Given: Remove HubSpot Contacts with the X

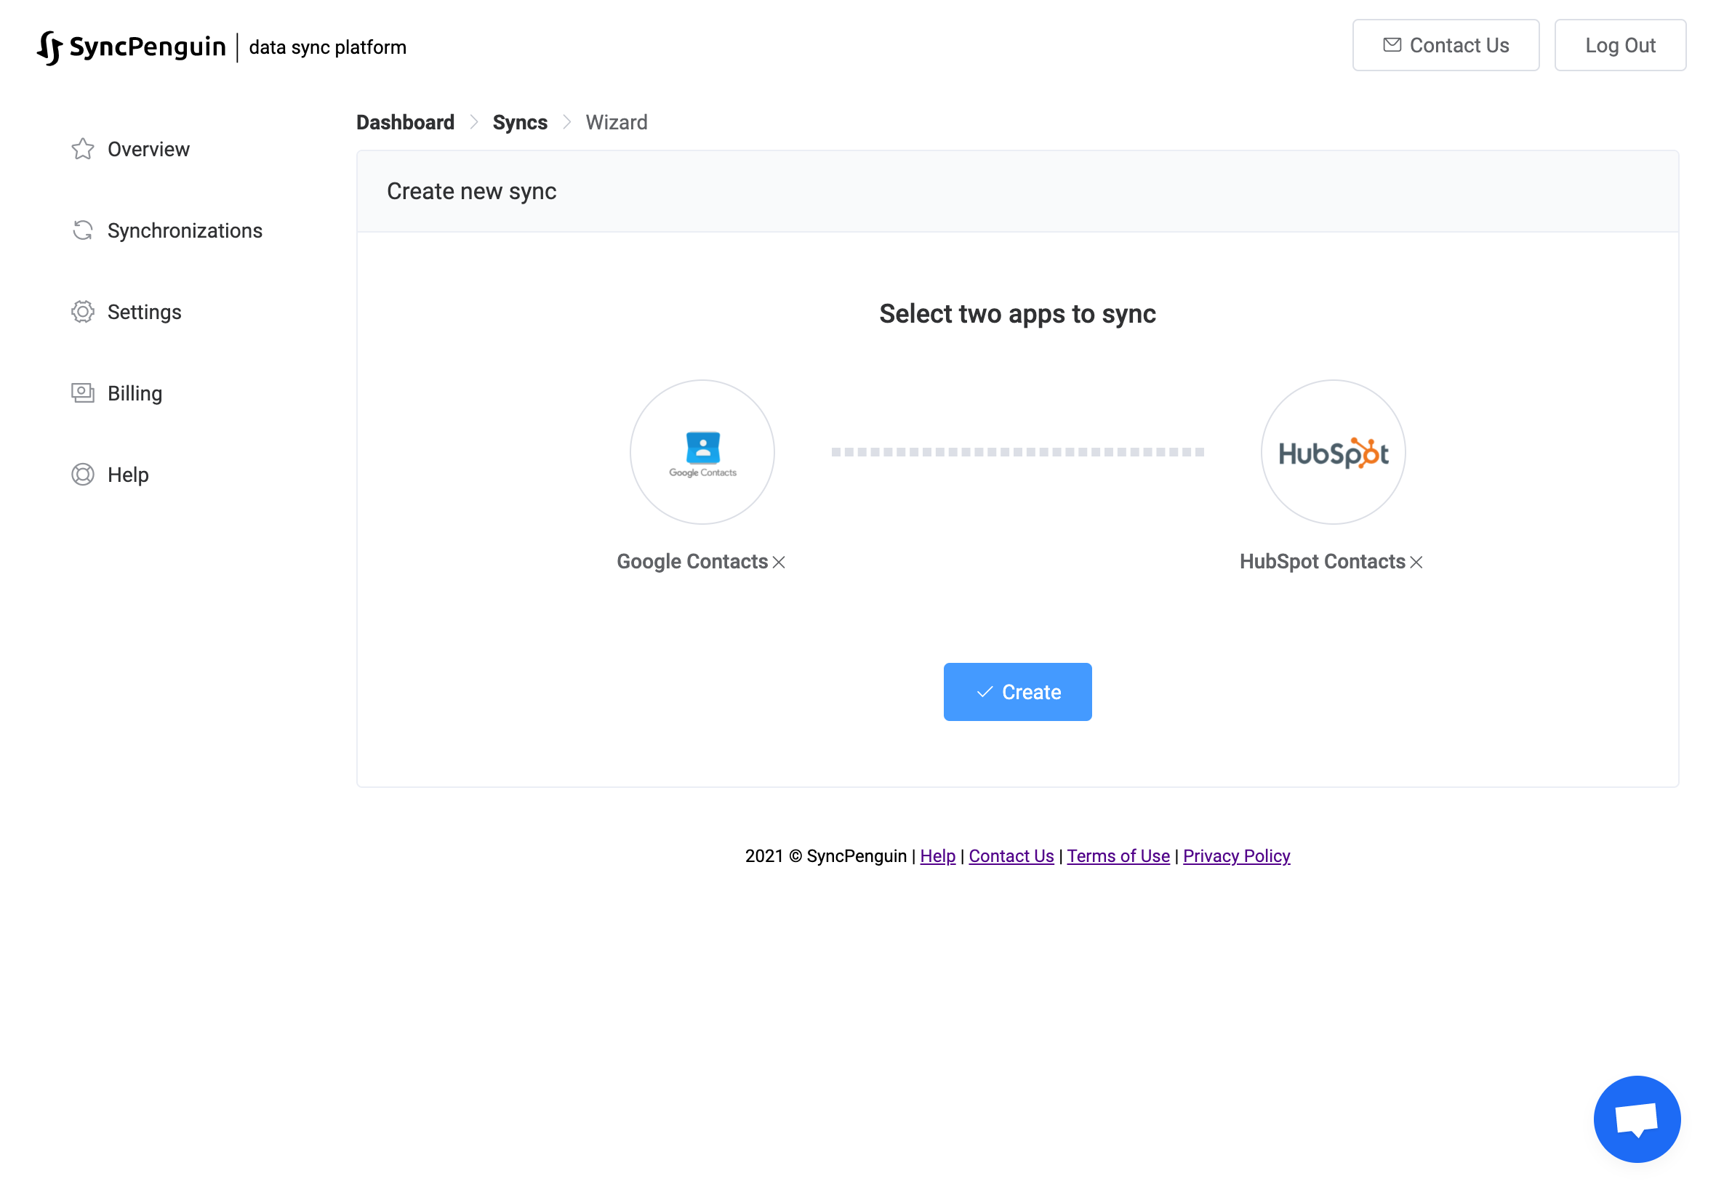Looking at the screenshot, I should tap(1416, 563).
